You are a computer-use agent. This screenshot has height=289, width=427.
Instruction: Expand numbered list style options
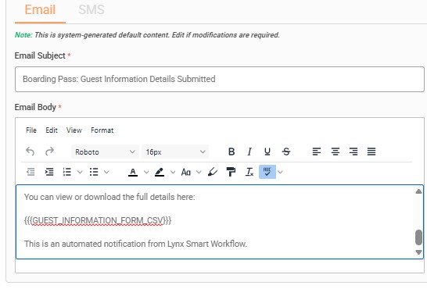pyautogui.click(x=80, y=172)
